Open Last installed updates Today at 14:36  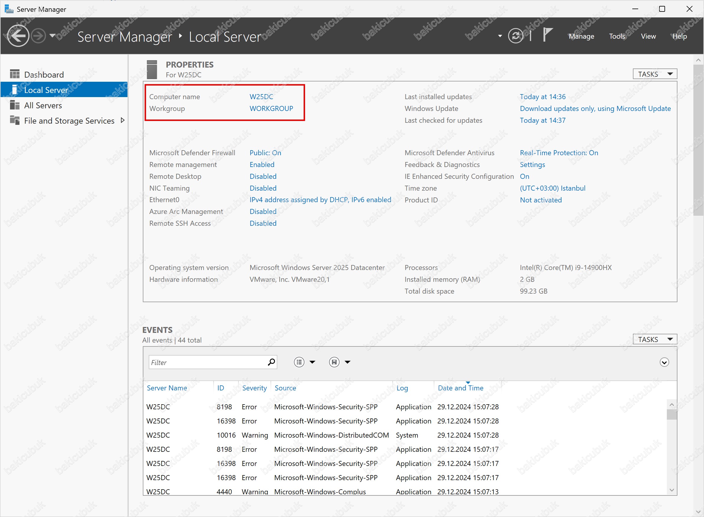click(x=543, y=97)
